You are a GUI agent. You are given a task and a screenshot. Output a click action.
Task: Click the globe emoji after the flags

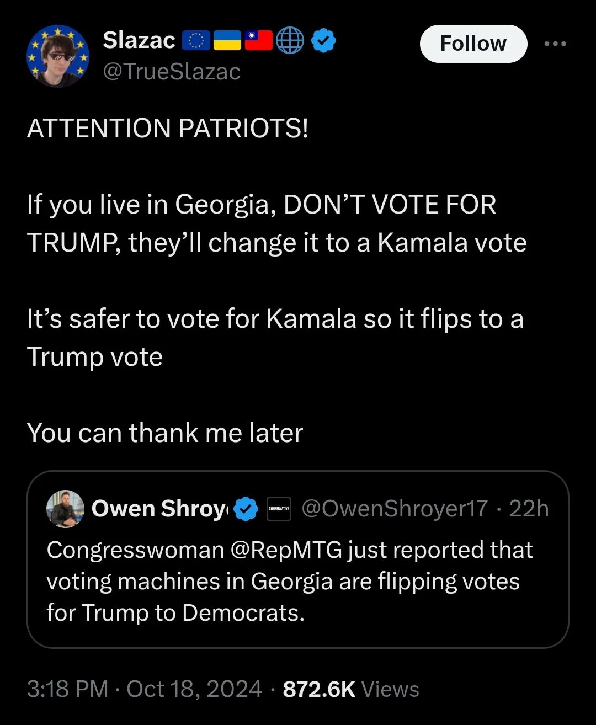tap(290, 41)
